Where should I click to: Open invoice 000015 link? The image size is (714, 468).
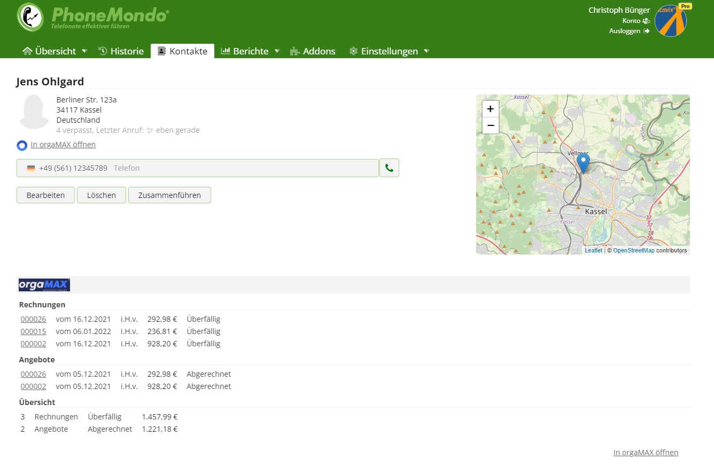tap(33, 331)
